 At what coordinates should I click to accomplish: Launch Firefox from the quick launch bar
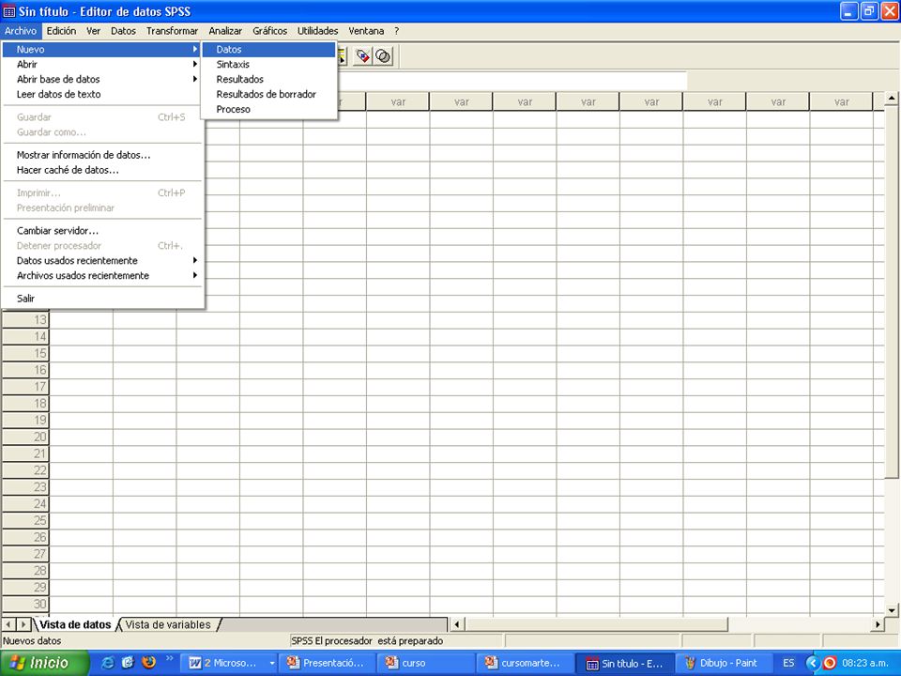(x=149, y=663)
